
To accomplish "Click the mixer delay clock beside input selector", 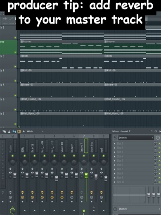I will point(158,138).
